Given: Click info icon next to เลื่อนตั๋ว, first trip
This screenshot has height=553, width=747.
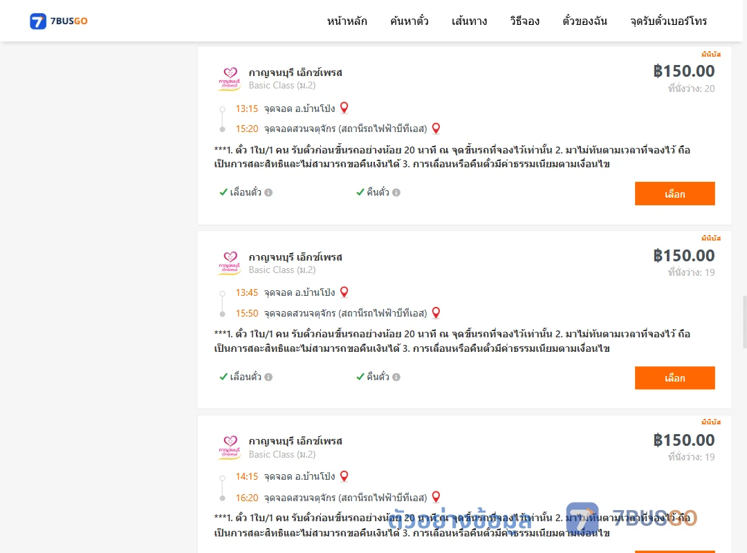Looking at the screenshot, I should [268, 192].
